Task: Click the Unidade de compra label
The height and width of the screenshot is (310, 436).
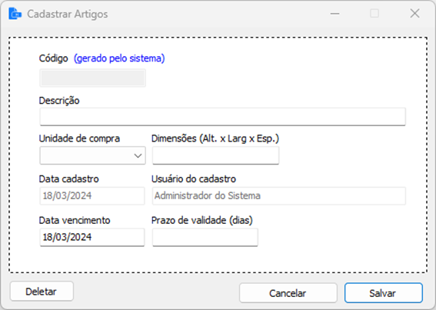Action: 79,138
